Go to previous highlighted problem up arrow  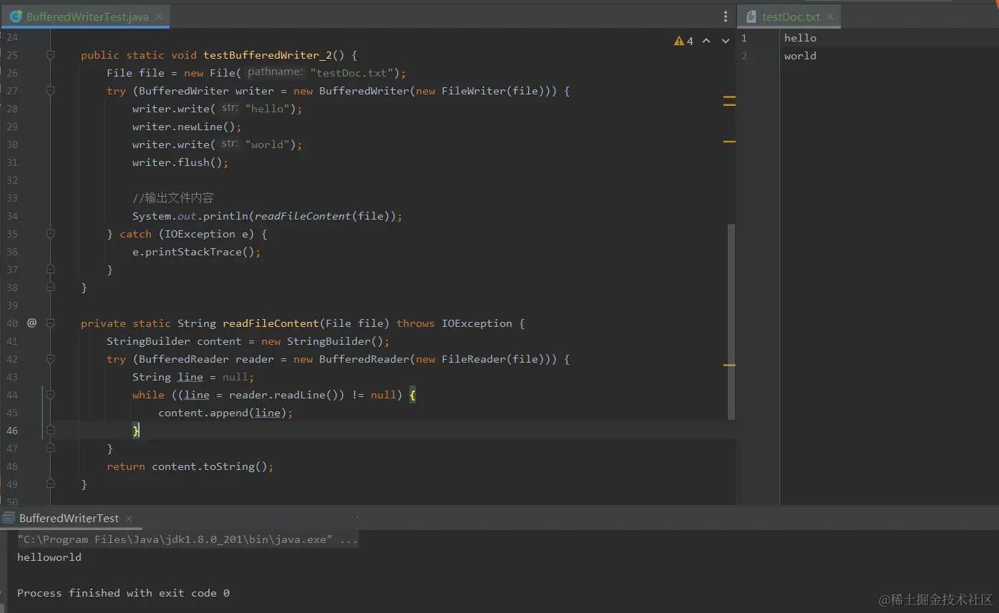click(x=706, y=41)
